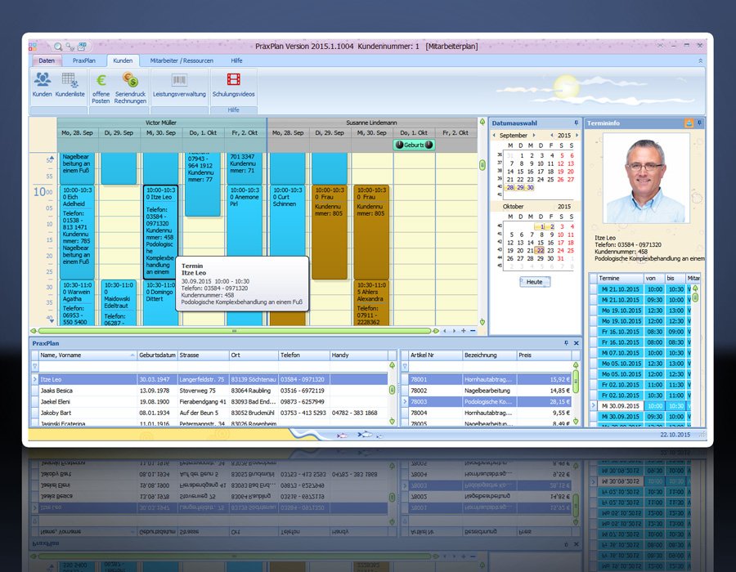The width and height of the screenshot is (736, 572).
Task: Click article list filter funnel icon
Action: pos(405,366)
